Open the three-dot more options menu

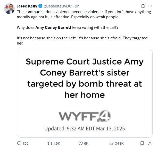150,6
